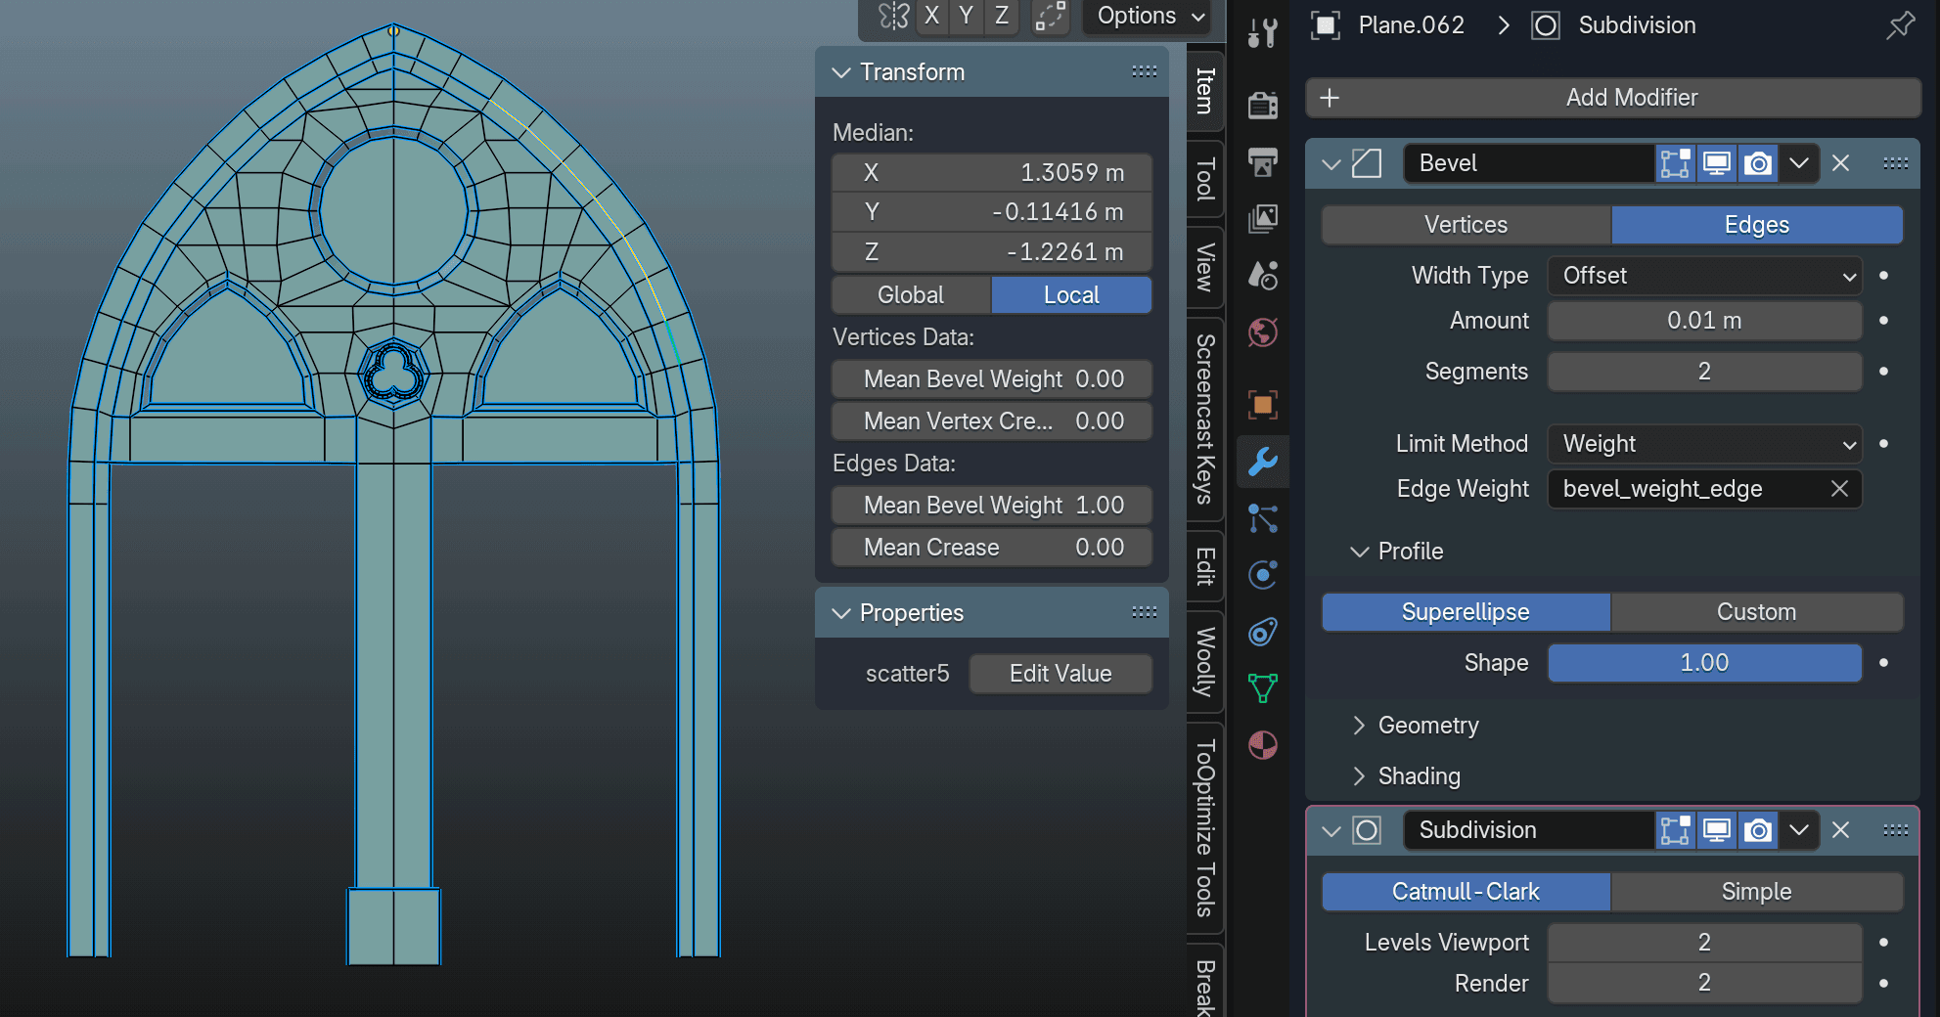Remove the Bevel modifier with X
This screenshot has height=1017, width=1940.
point(1840,163)
